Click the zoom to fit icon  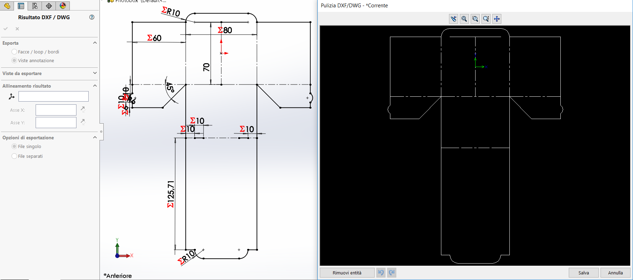[464, 19]
